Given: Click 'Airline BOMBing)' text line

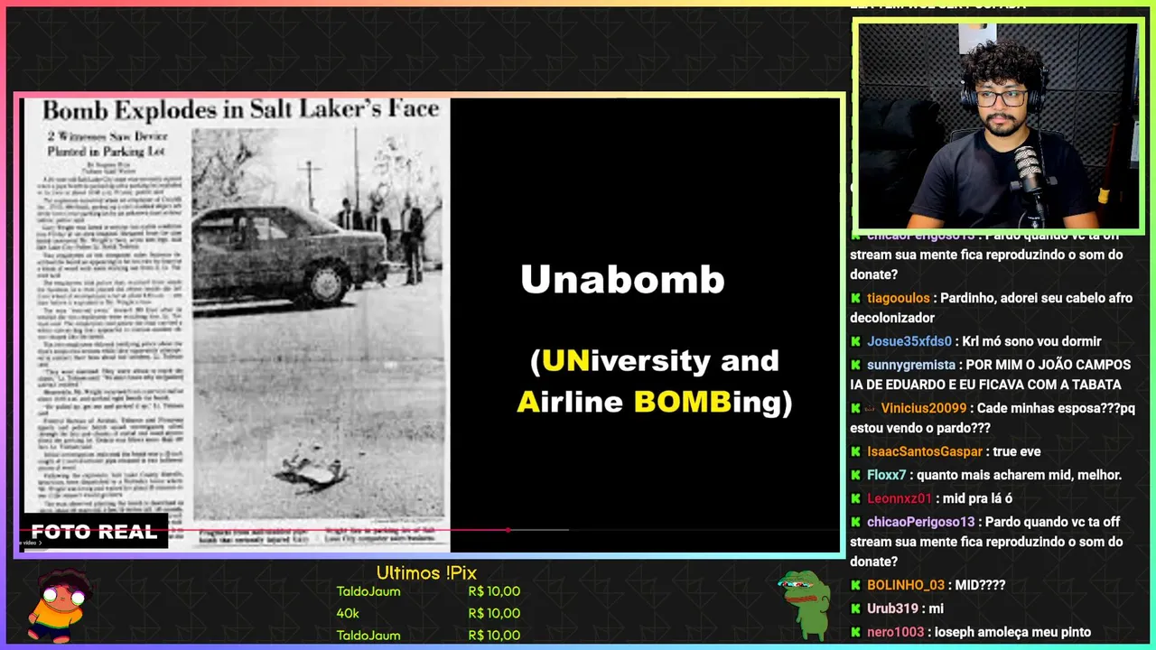Looking at the screenshot, I should 654,402.
